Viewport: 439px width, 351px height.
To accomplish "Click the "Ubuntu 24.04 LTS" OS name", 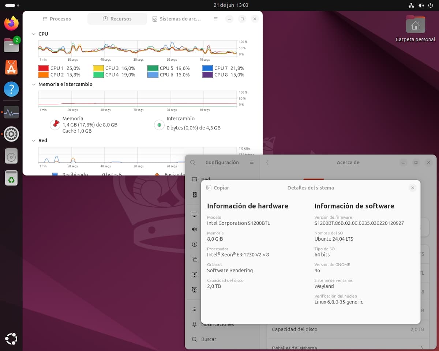I will click(334, 239).
